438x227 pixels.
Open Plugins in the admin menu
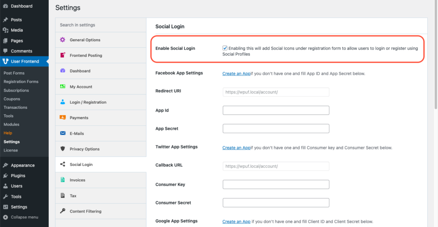[x=18, y=176]
